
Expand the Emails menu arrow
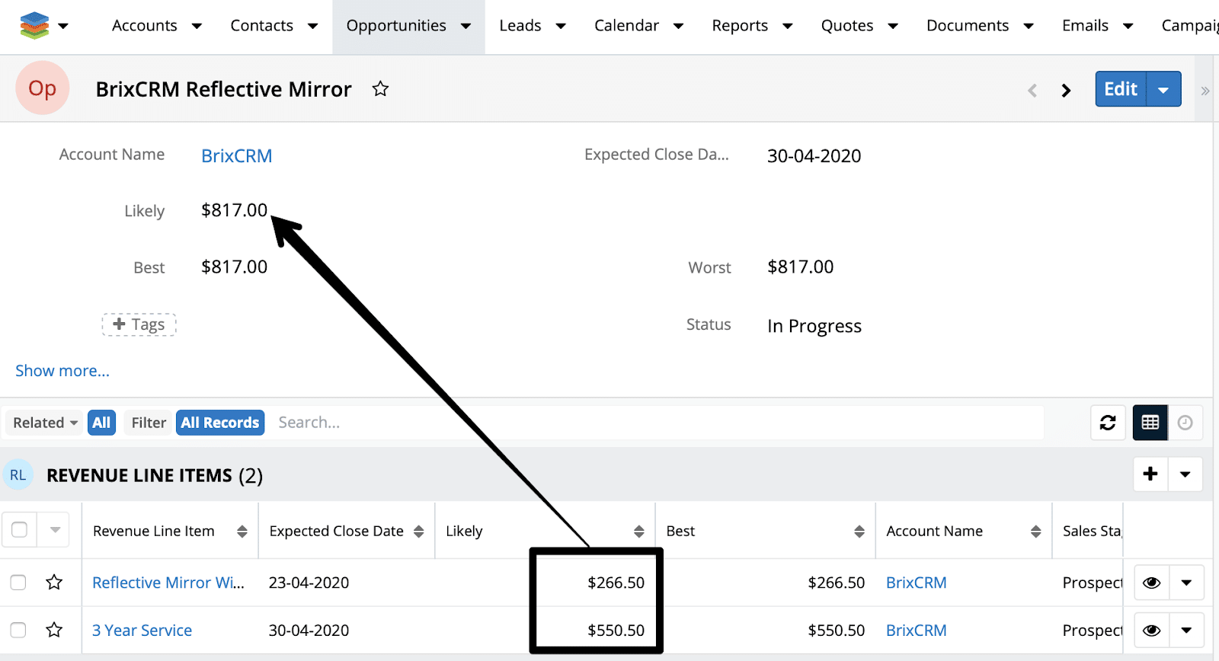(x=1128, y=26)
